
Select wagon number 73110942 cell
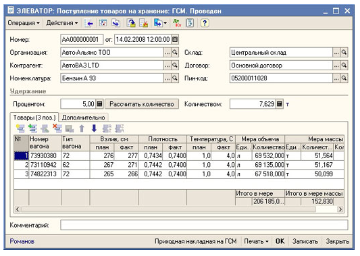point(45,165)
